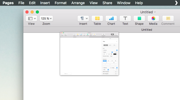Open the Edit menu
180x100 pixels.
[32, 3]
